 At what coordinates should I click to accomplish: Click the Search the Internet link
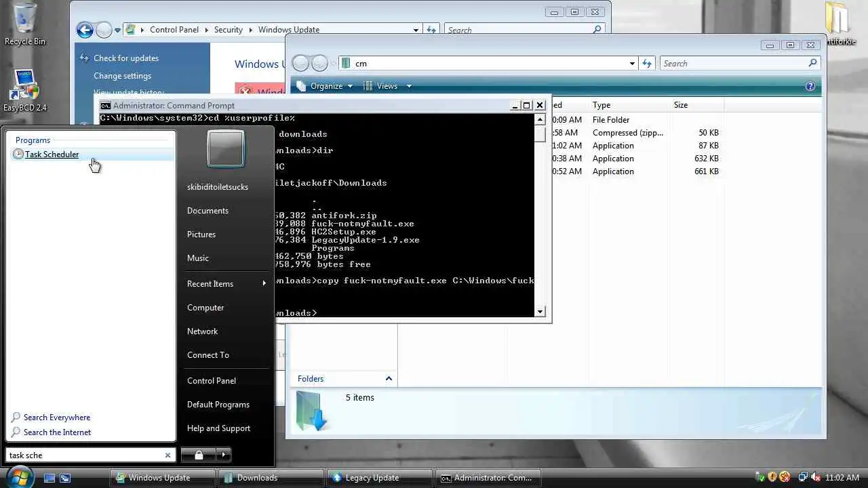coord(57,432)
